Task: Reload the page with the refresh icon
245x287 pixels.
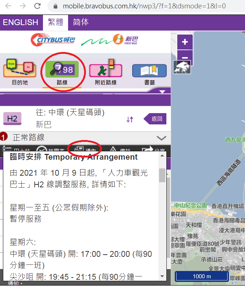Action: click(37, 6)
